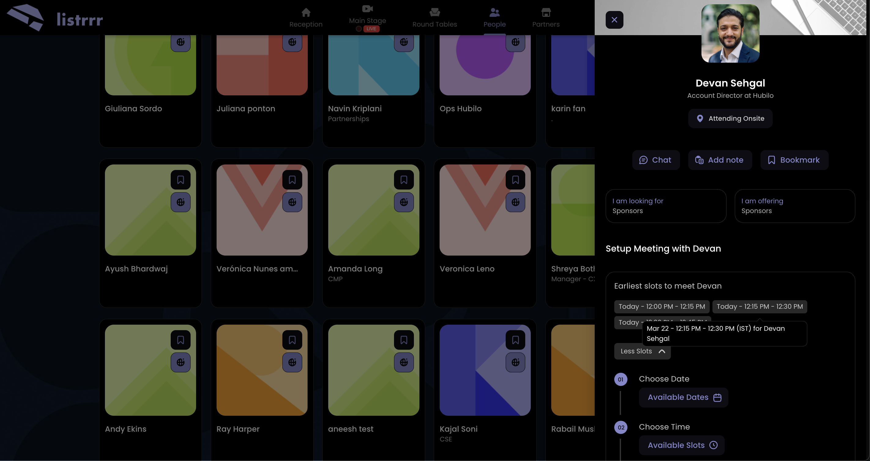
Task: Close the Devan Sehgal profile panel
Action: pyautogui.click(x=614, y=20)
